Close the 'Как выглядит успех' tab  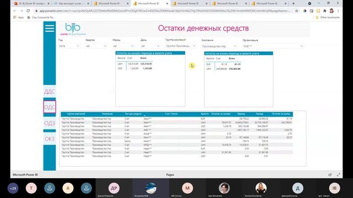pyautogui.click(x=88, y=4)
